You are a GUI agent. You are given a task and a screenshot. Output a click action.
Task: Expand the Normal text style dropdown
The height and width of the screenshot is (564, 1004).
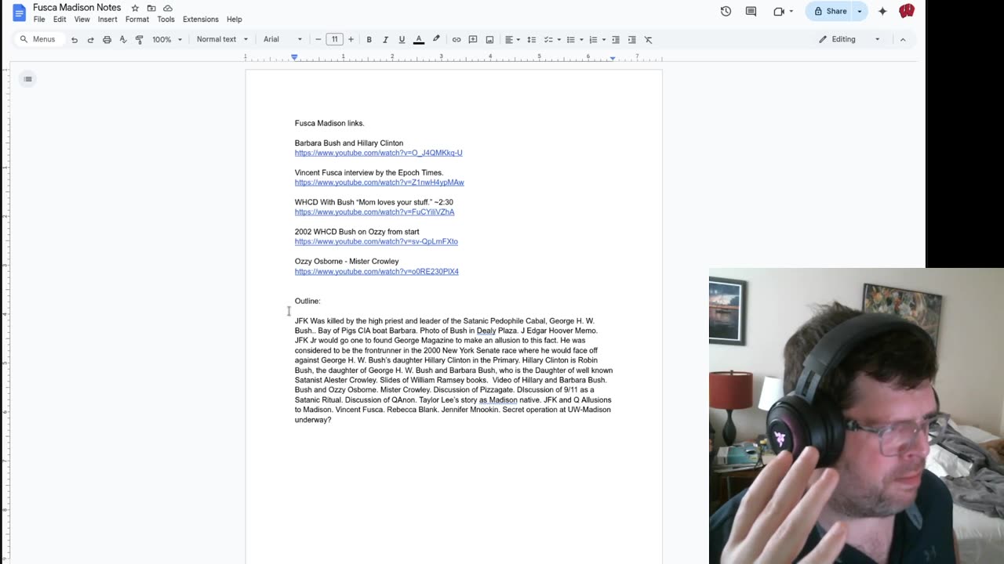222,39
